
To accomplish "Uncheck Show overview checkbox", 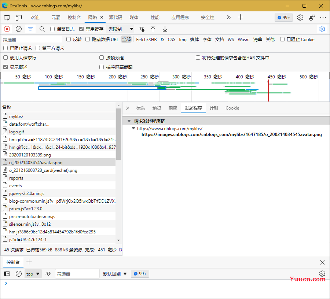I will click(x=5, y=67).
